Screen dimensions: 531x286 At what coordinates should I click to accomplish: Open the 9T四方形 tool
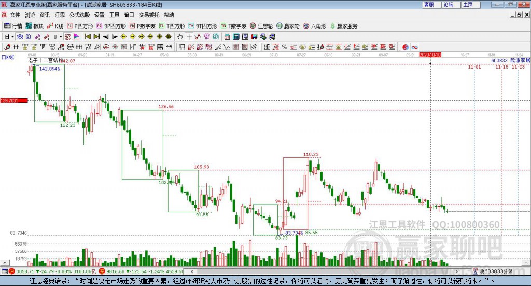point(203,26)
